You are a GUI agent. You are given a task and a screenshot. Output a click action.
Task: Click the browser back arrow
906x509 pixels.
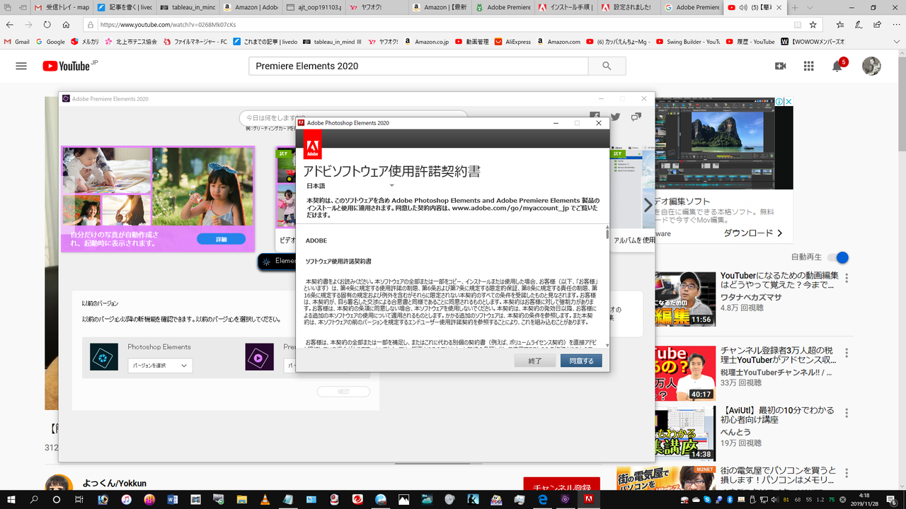[11, 24]
